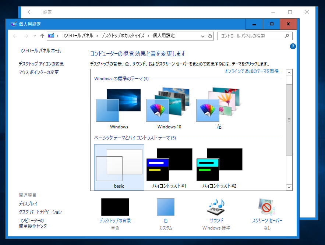Image resolution: width=325 pixels, height=245 pixels.
Task: Select the Windows 10 theme
Action: click(169, 109)
